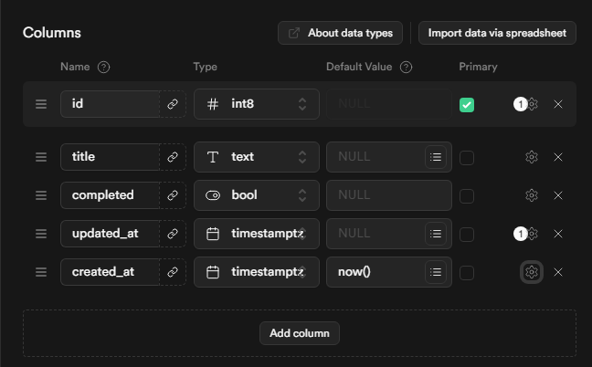Click help icon beside Name header
This screenshot has width=592, height=367.
tap(103, 67)
